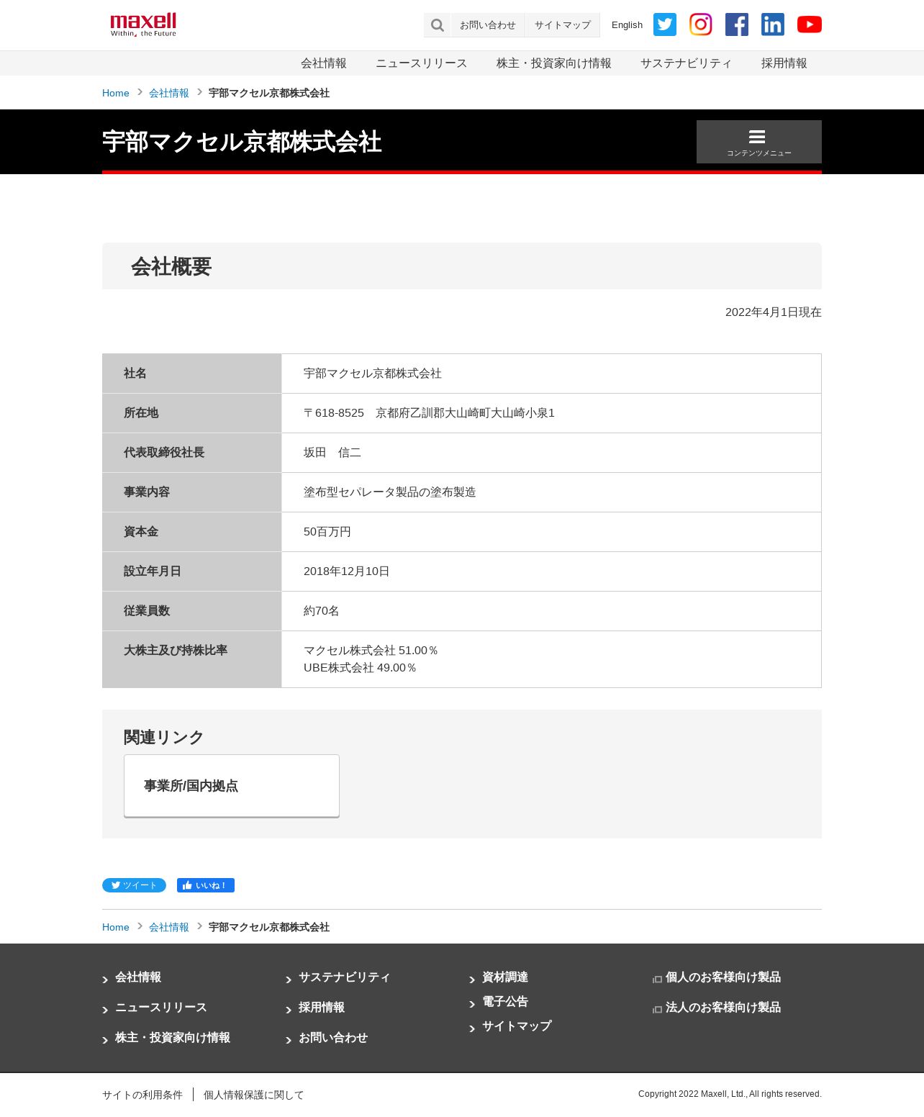924x1117 pixels.
Task: Open the search magnifier icon
Action: tap(437, 25)
